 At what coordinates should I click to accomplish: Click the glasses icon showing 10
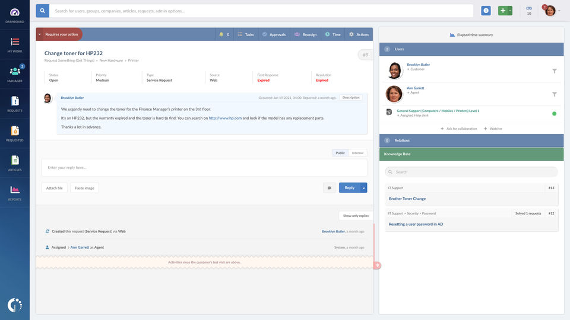point(529,11)
